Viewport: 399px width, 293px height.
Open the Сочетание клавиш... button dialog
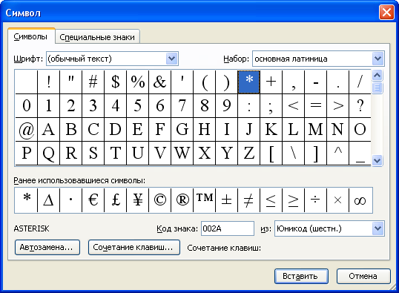tap(133, 247)
